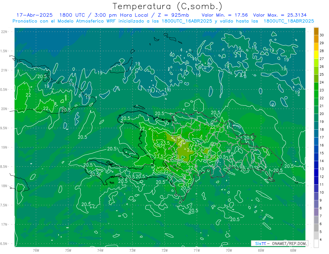The image size is (329, 254).
Task: Pick the teal legend swatch between 18 and 19
Action: [316, 125]
